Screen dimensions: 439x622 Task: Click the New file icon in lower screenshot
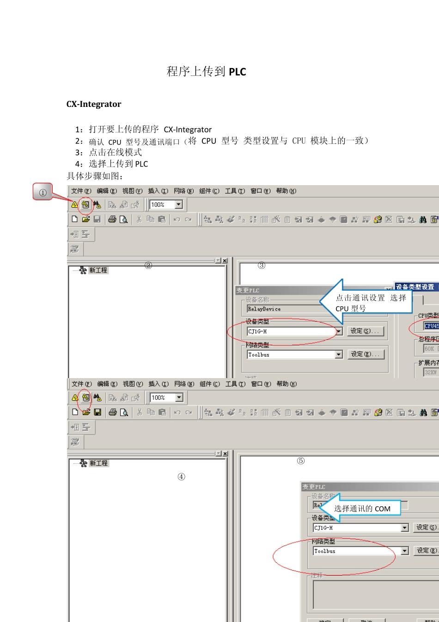click(75, 412)
